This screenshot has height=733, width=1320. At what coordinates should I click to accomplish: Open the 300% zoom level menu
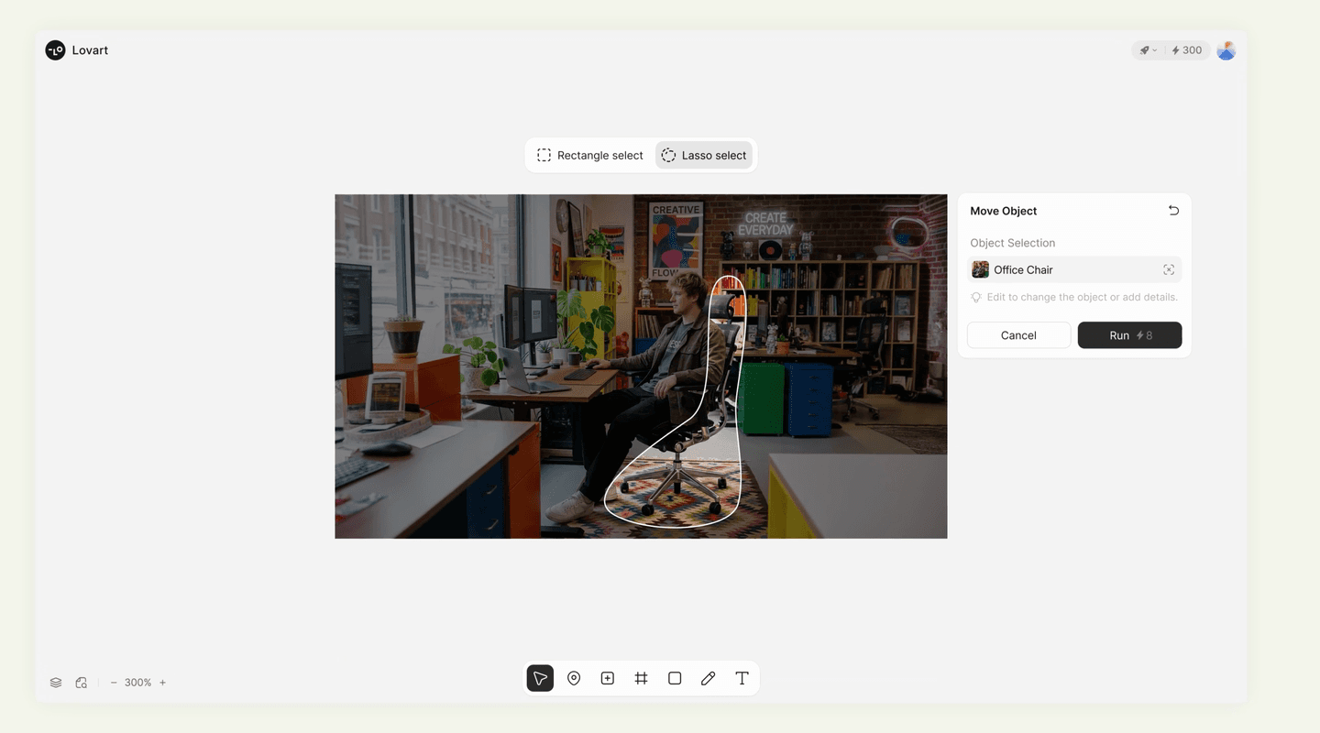click(137, 683)
